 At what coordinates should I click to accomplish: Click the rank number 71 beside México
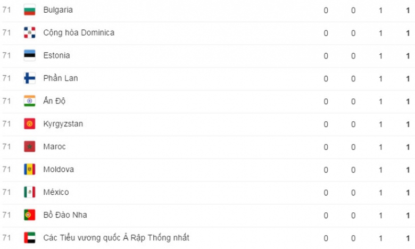(6, 192)
